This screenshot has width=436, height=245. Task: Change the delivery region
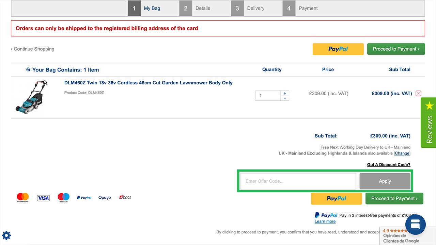(x=402, y=153)
